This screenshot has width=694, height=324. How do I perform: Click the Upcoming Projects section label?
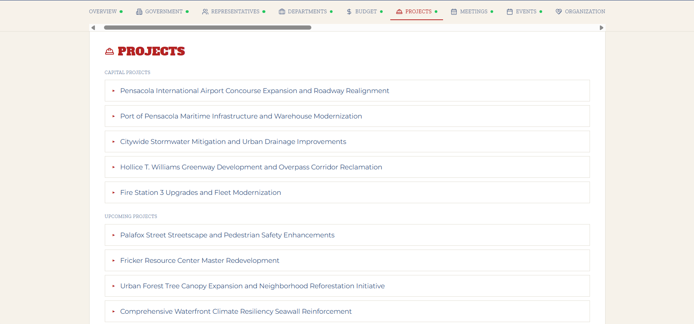(x=131, y=217)
